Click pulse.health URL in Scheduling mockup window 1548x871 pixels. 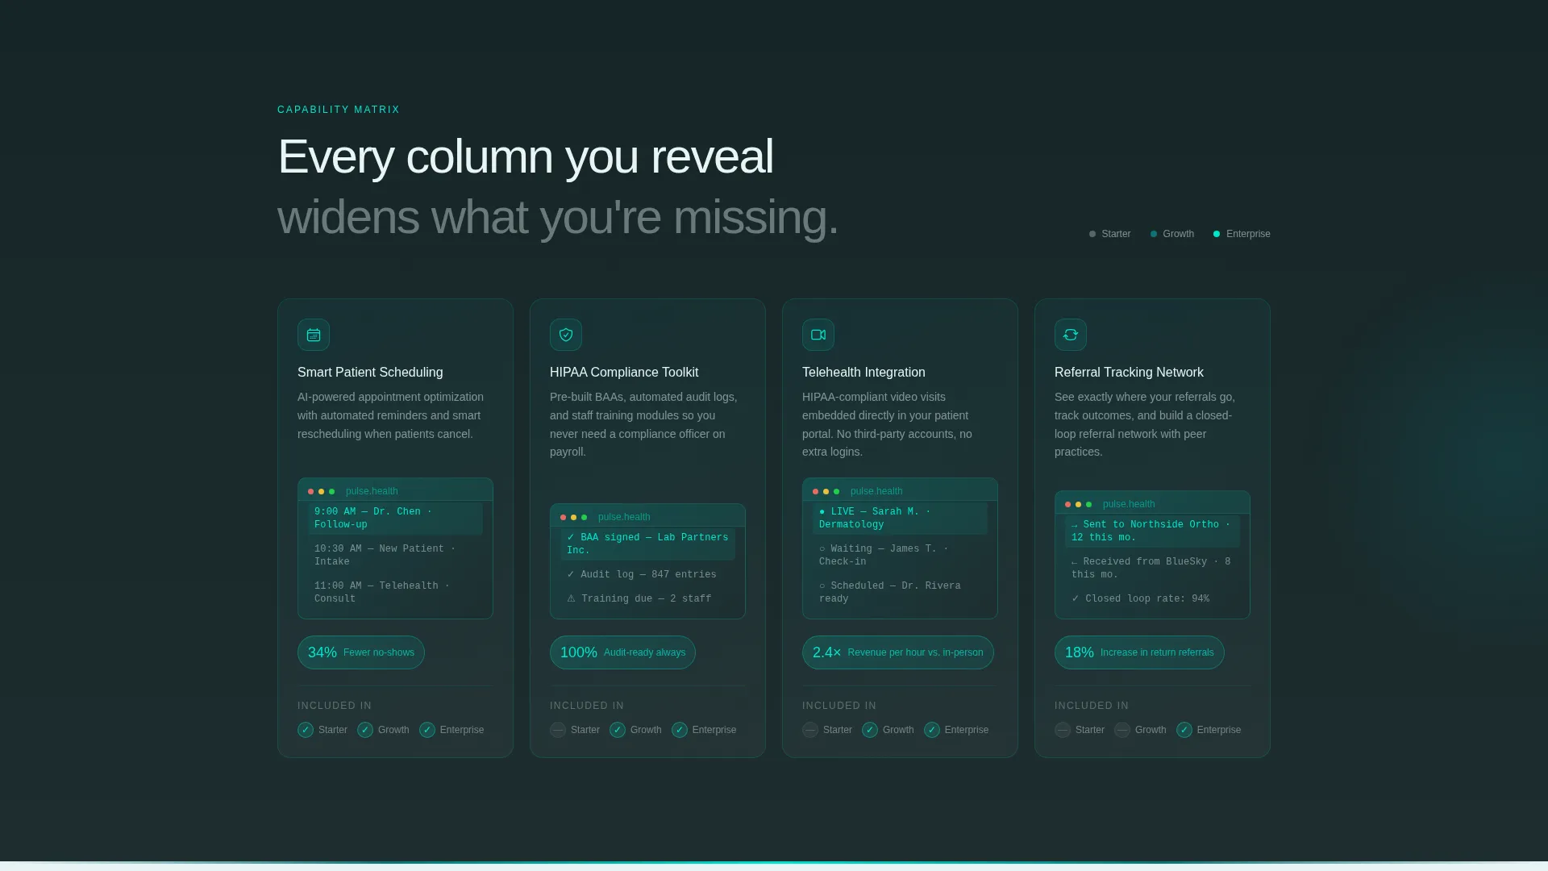(372, 491)
